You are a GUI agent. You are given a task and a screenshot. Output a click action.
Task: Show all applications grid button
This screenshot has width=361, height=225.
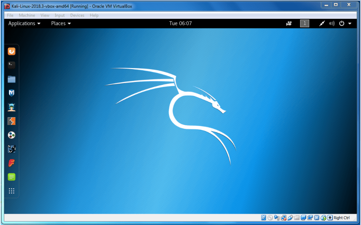pos(12,191)
